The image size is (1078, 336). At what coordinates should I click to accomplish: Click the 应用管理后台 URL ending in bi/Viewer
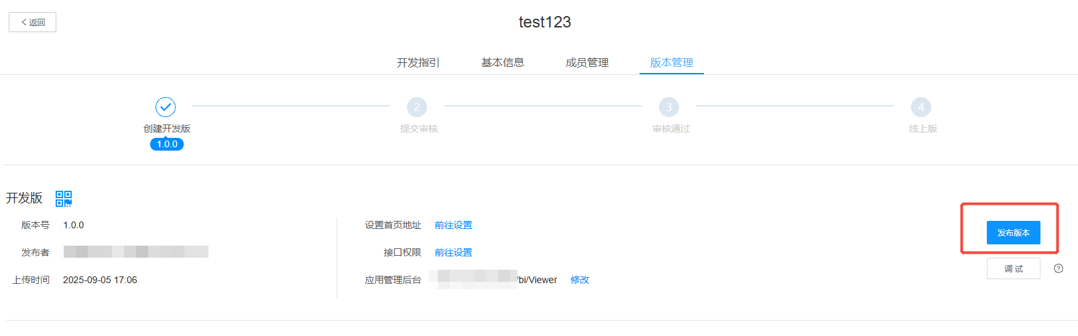[495, 280]
